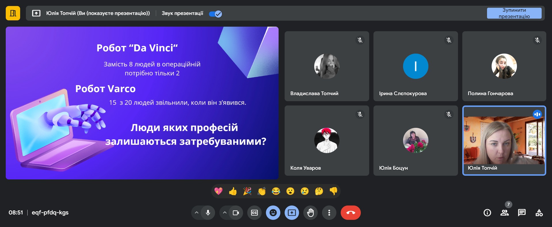Toggle the closed captions button
Viewport: 552px width, 227px height.
click(x=254, y=213)
